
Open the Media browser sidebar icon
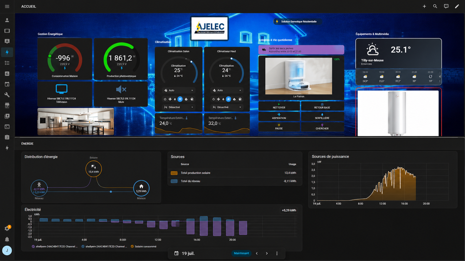click(7, 116)
